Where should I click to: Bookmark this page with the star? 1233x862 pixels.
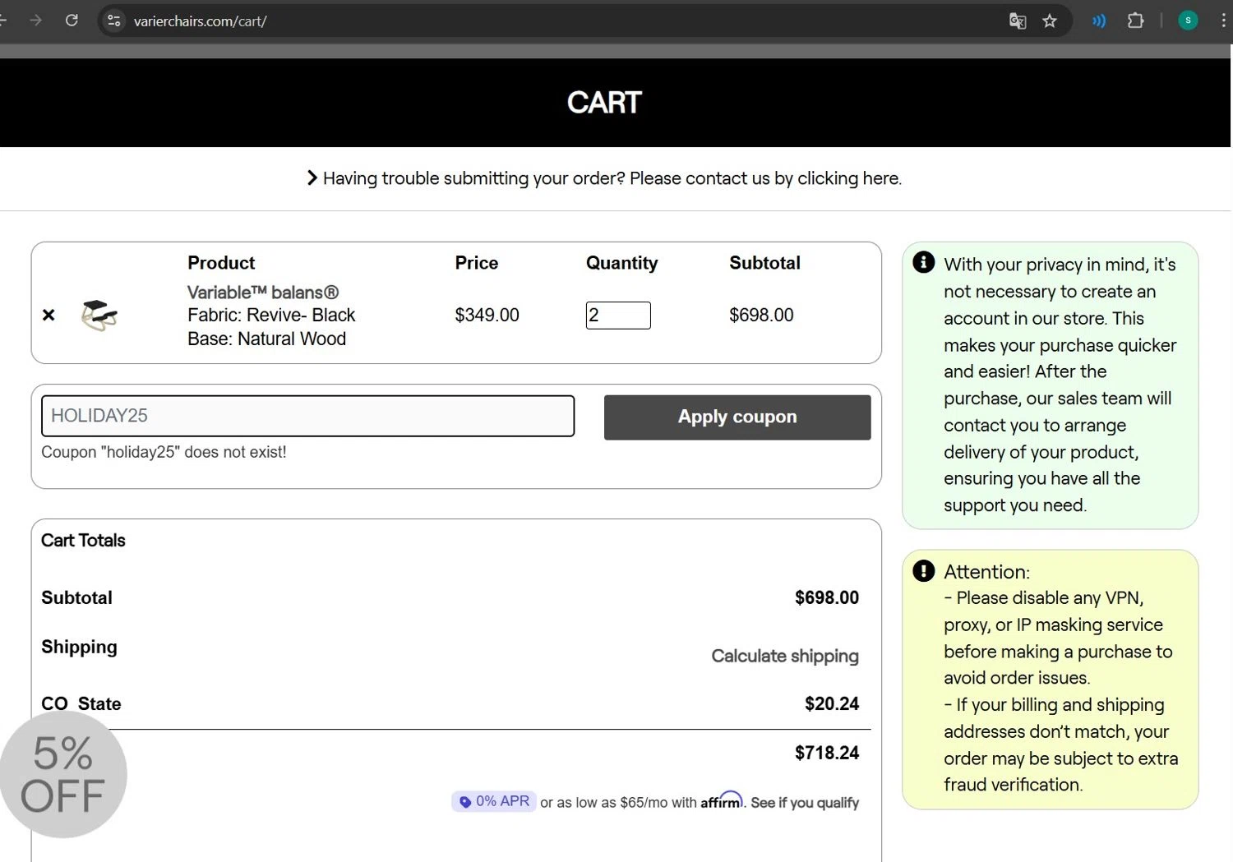[1050, 21]
